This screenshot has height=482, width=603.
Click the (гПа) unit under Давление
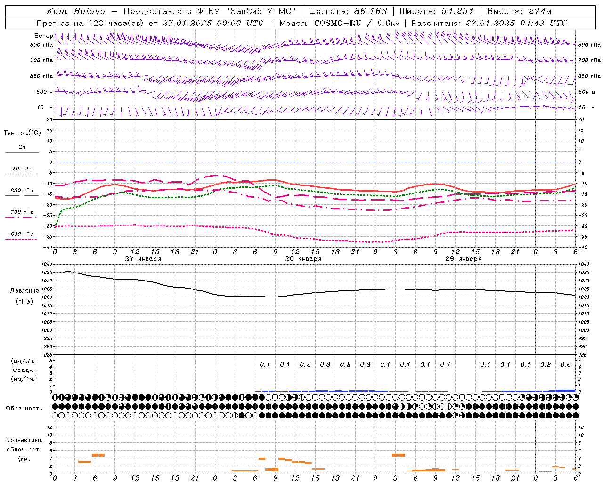click(x=24, y=301)
